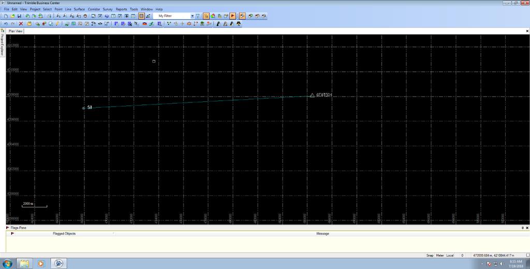Toggle the red Flags Pane icon
The image size is (530, 269).
(233, 16)
